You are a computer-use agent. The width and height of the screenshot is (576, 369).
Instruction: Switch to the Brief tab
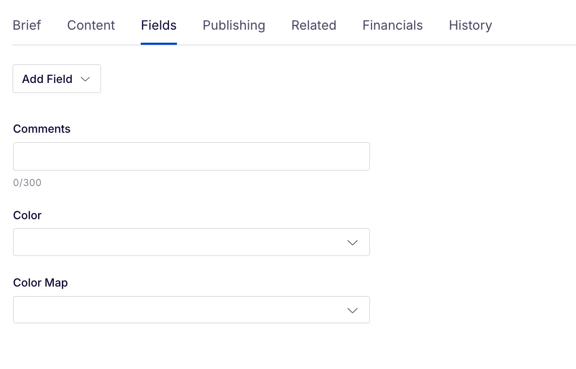pyautogui.click(x=27, y=25)
